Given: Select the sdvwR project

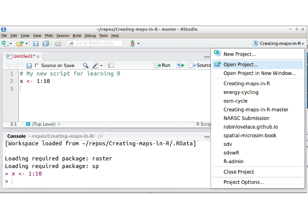Looking at the screenshot, I should [258, 153].
